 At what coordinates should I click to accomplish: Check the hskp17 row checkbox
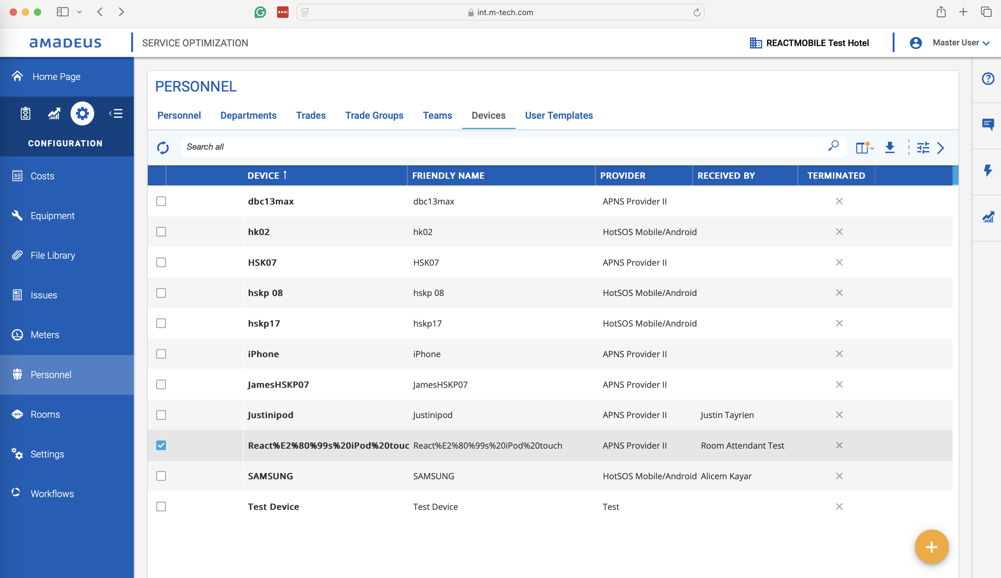click(x=161, y=324)
